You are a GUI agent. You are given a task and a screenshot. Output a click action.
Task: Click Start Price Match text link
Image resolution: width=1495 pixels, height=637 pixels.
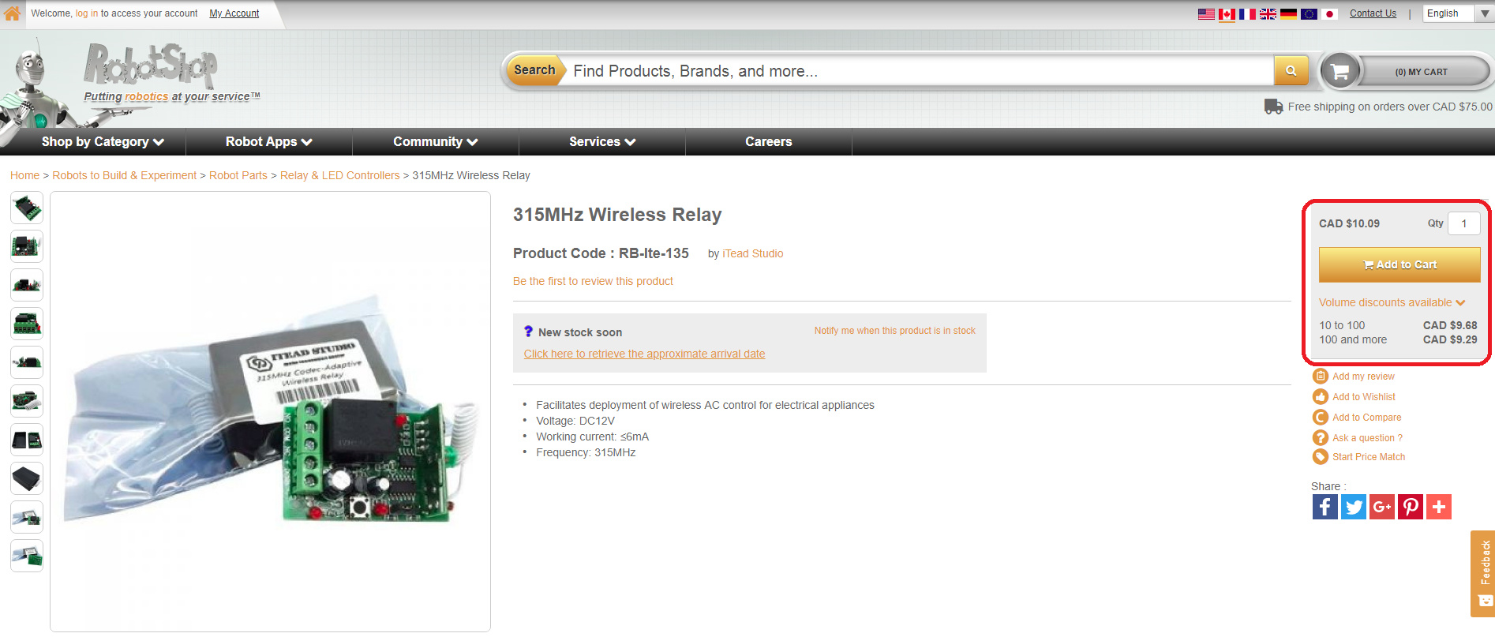tap(1369, 457)
